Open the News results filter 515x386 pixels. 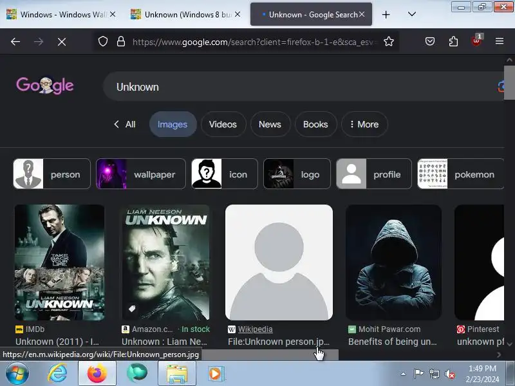pos(270,124)
